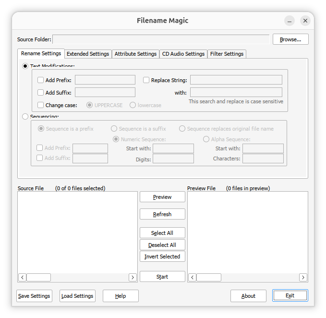Open the Attribute Settings tab
The width and height of the screenshot is (326, 318).
pyautogui.click(x=135, y=54)
